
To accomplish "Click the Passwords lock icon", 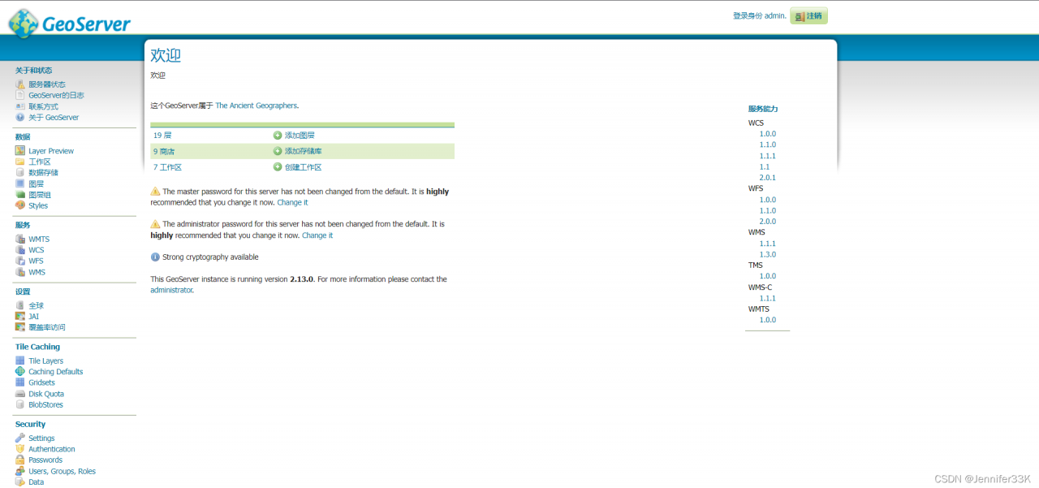I will click(x=20, y=460).
